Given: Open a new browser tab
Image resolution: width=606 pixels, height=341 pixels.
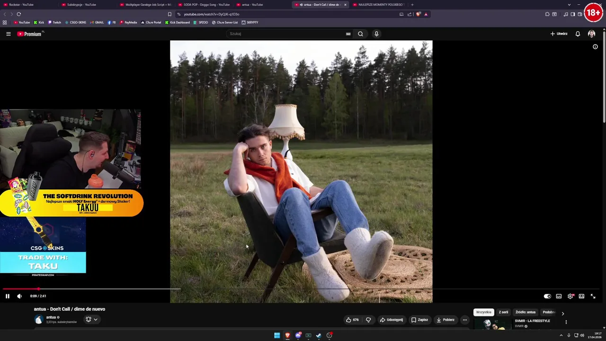Looking at the screenshot, I should click(412, 5).
